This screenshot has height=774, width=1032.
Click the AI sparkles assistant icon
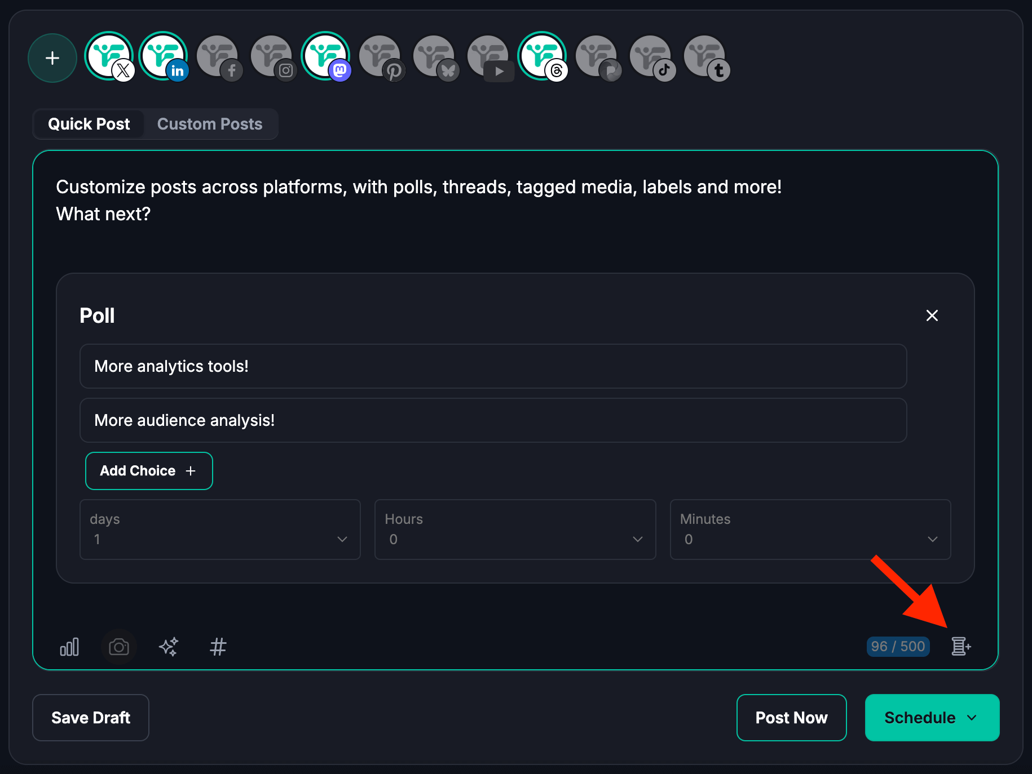[169, 647]
